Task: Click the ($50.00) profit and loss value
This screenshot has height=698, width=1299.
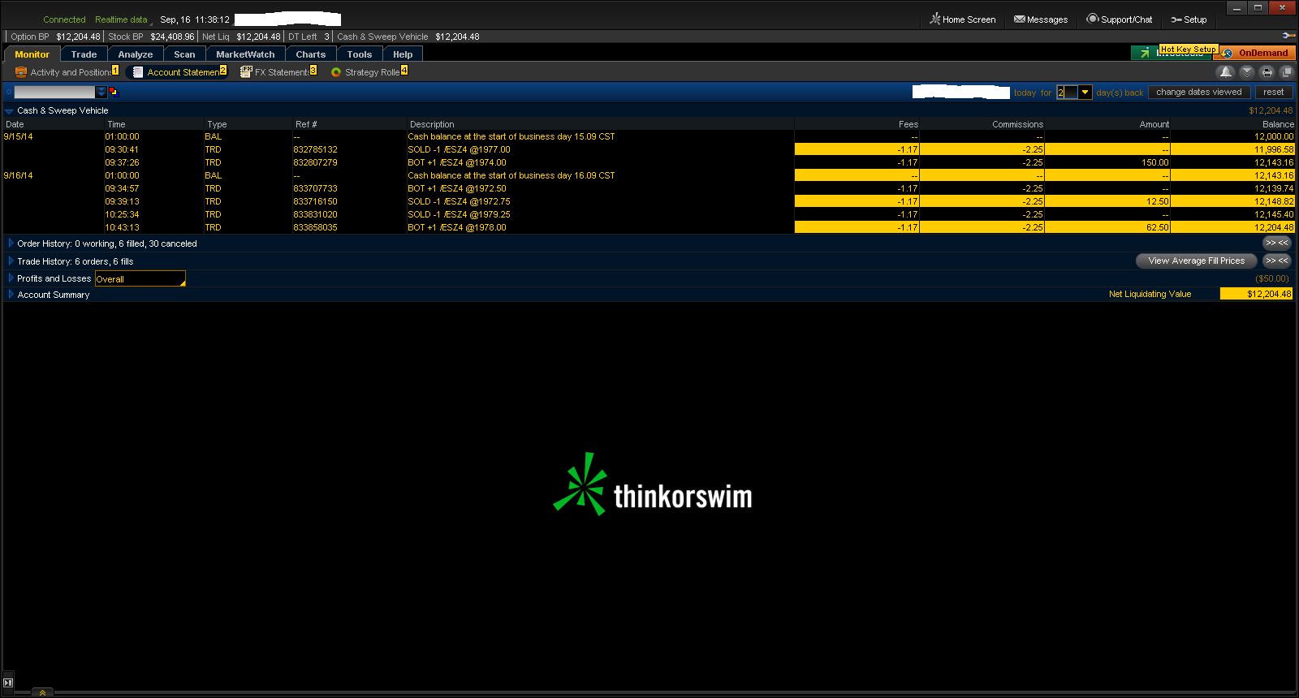Action: pyautogui.click(x=1272, y=278)
